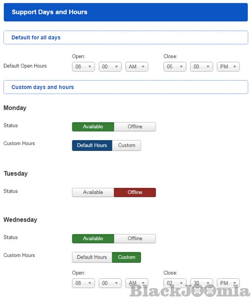Set Wednesday status to Offline

coord(135,238)
